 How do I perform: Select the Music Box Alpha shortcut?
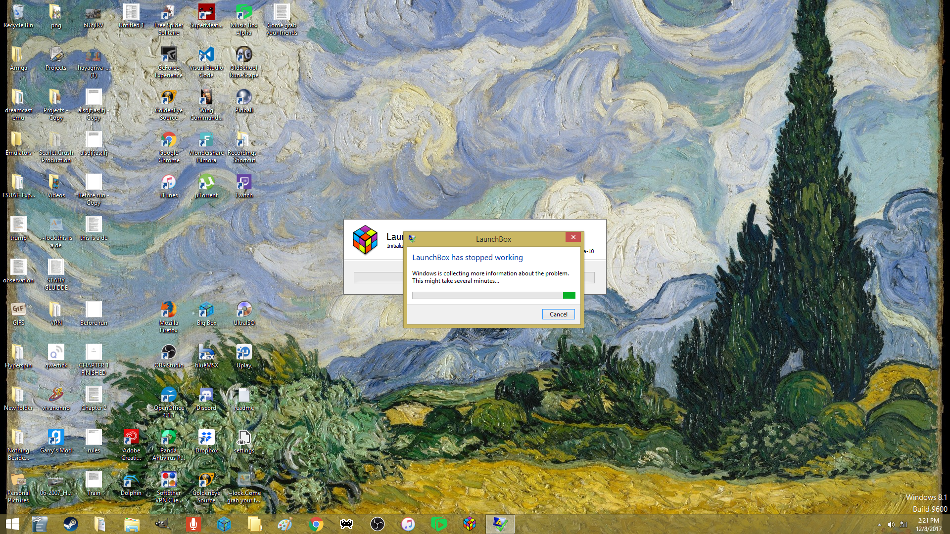(x=244, y=19)
